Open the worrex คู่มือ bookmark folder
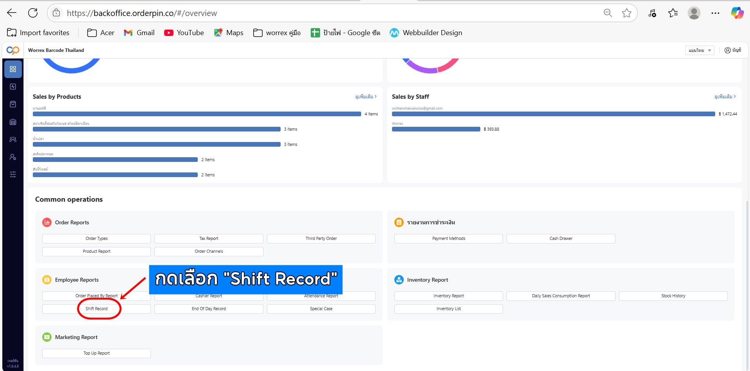The image size is (750, 371). 277,33
